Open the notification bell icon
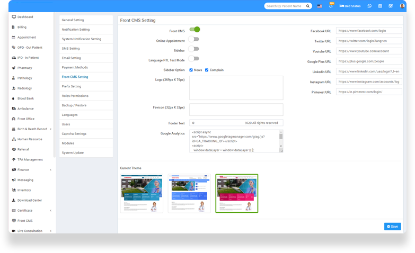Screen dimensions: 415x253 tap(331, 6)
